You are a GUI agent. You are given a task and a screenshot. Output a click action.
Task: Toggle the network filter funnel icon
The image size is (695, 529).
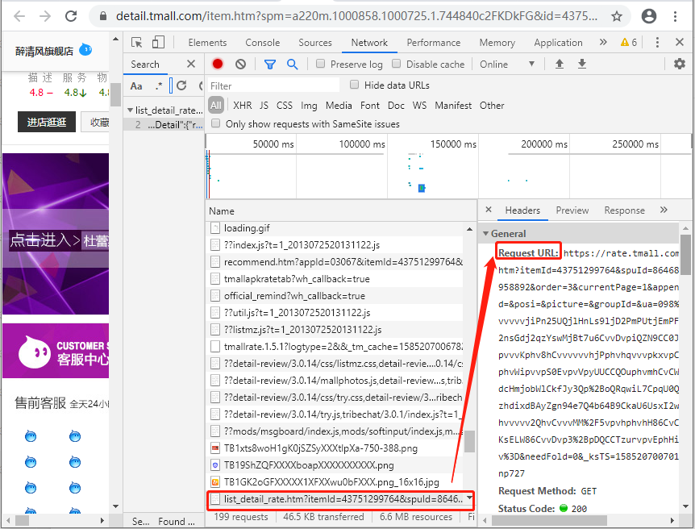pos(270,65)
